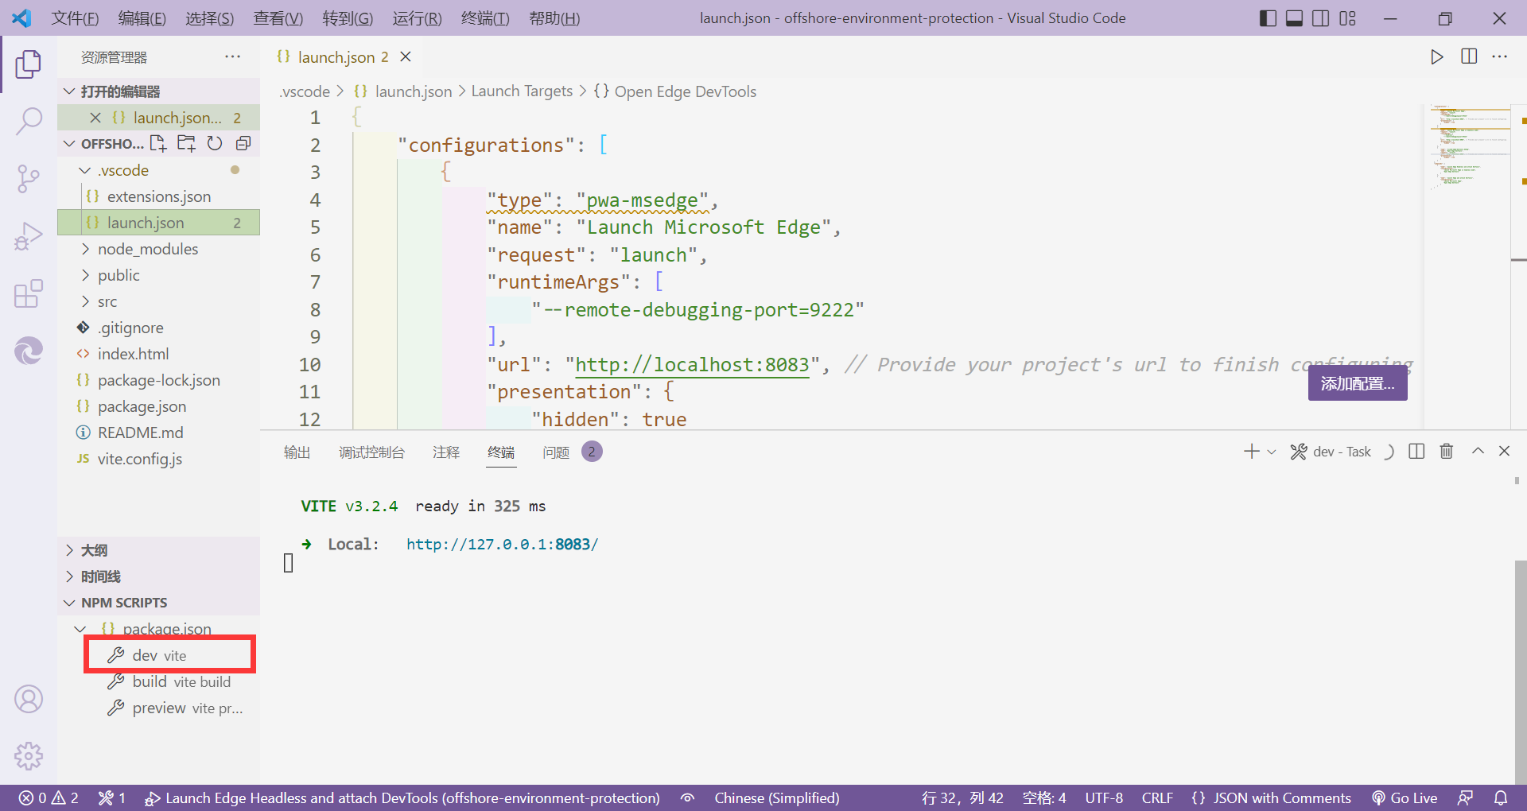The image size is (1527, 811).
Task: Click the terminal vertical scrollbar
Action: [1521, 672]
